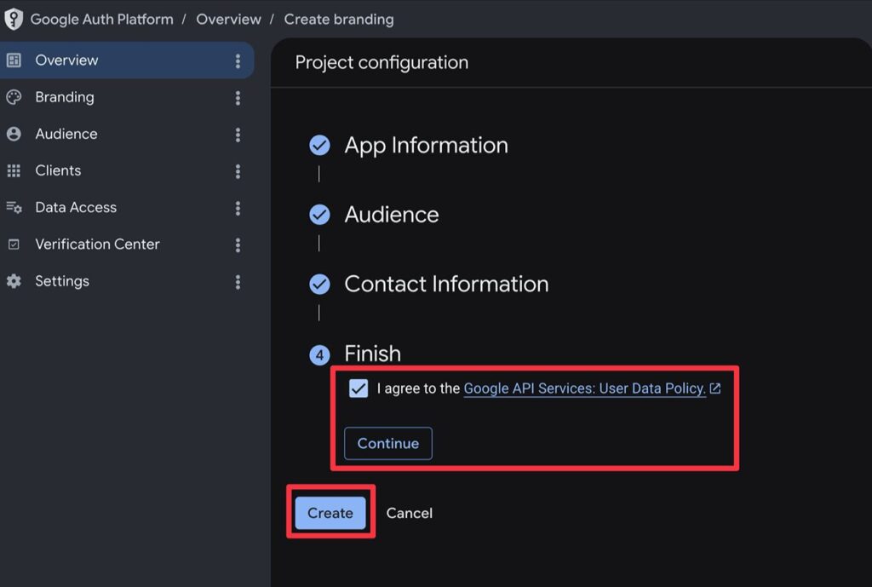This screenshot has width=872, height=587.
Task: Click the Project configuration heading
Action: (x=381, y=62)
